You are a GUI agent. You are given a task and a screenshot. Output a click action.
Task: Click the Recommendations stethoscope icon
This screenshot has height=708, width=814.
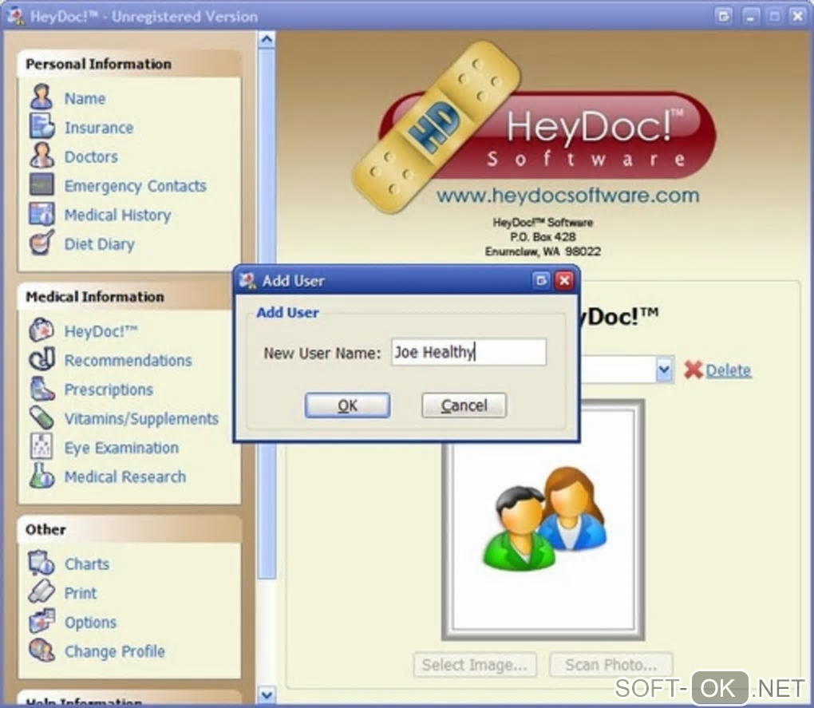point(41,358)
